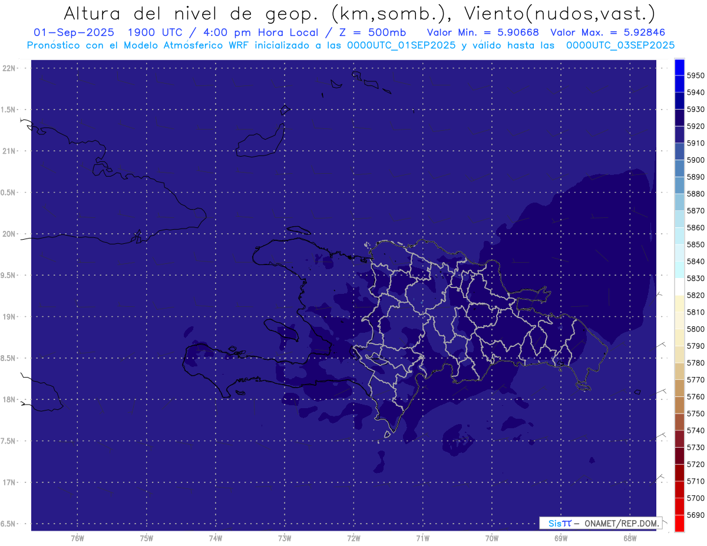Click the valid-until time '0000UTC_03SEP2025'

(620, 45)
